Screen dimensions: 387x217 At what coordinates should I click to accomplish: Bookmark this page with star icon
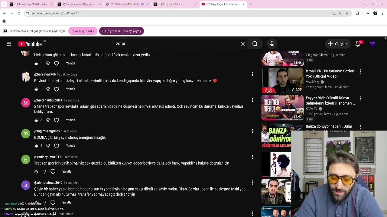click(x=347, y=13)
